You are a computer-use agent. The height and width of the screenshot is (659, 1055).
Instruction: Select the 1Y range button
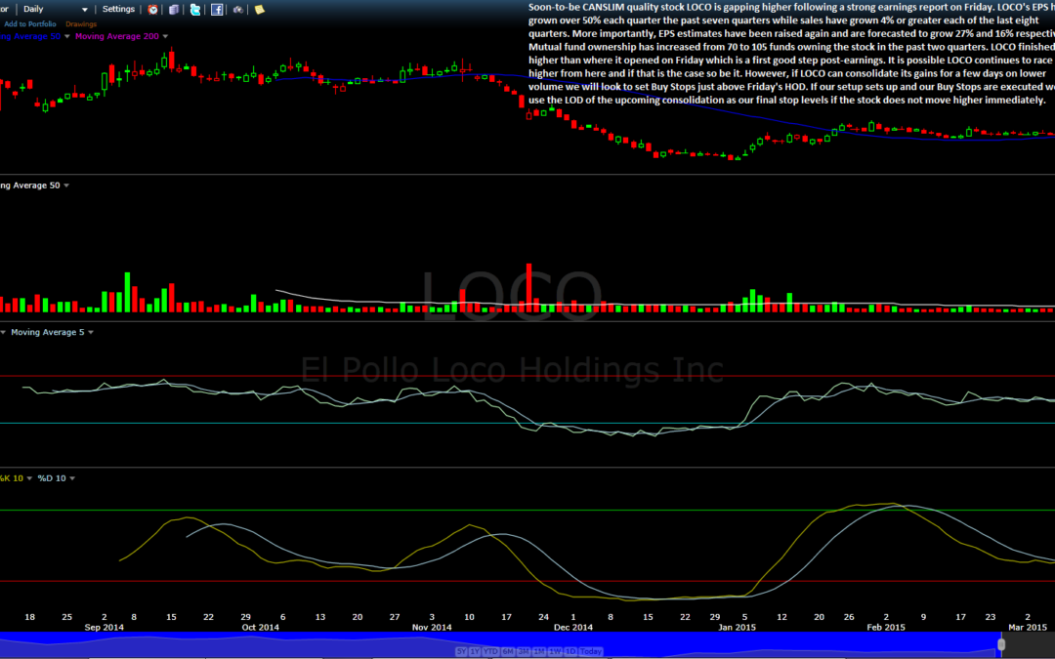475,651
